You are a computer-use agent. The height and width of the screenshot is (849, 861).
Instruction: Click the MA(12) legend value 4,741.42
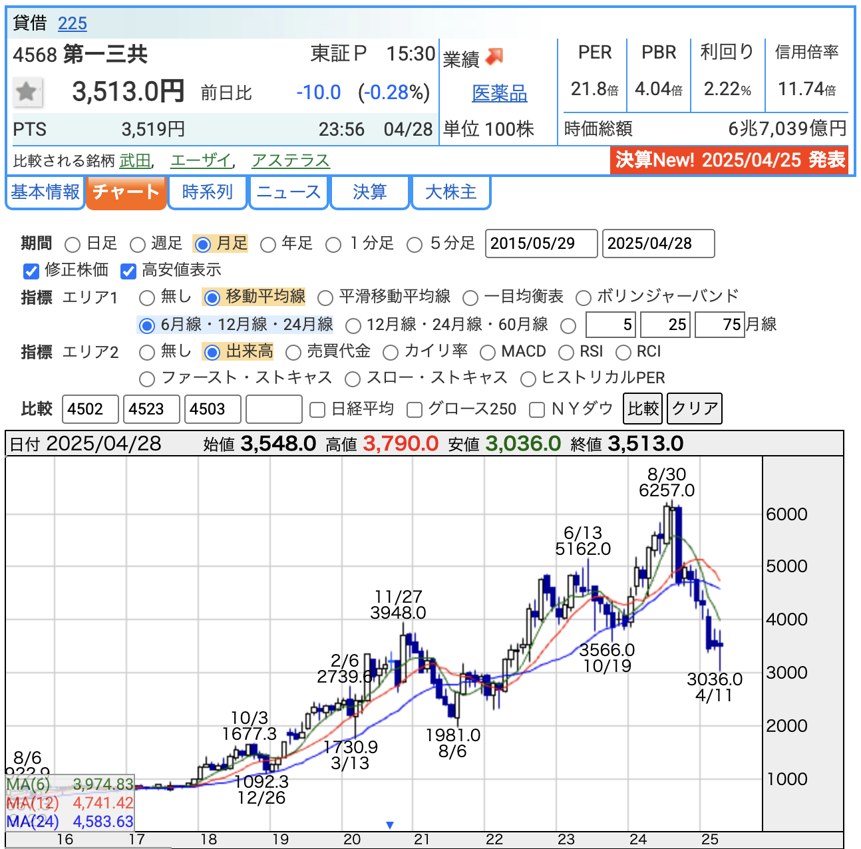click(103, 803)
